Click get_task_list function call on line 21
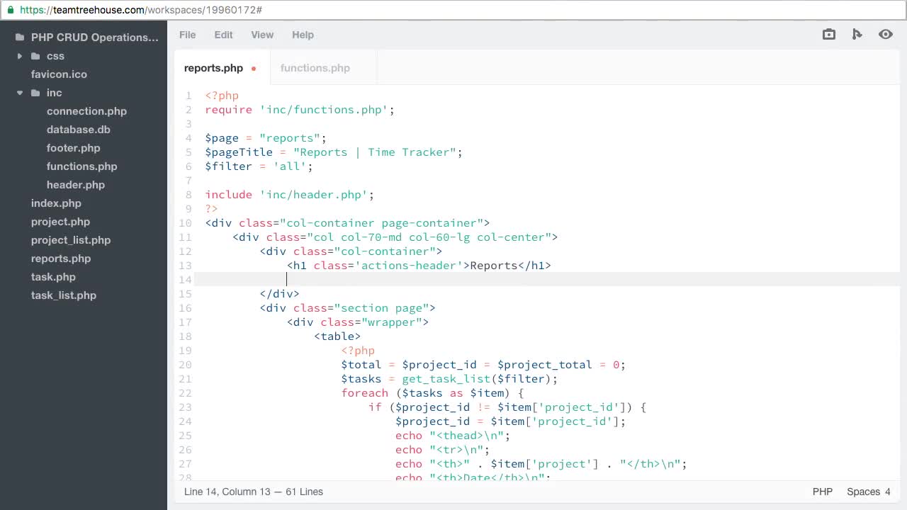The width and height of the screenshot is (907, 510). click(x=446, y=379)
